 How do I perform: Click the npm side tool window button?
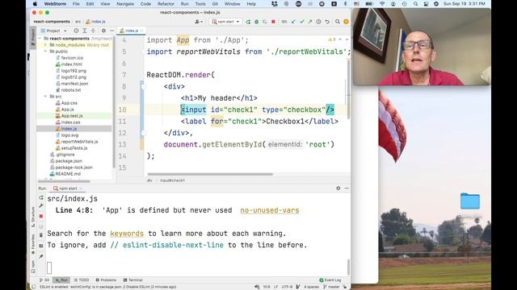point(33,267)
